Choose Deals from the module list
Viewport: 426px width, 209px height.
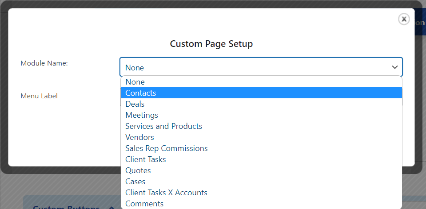[x=261, y=104]
